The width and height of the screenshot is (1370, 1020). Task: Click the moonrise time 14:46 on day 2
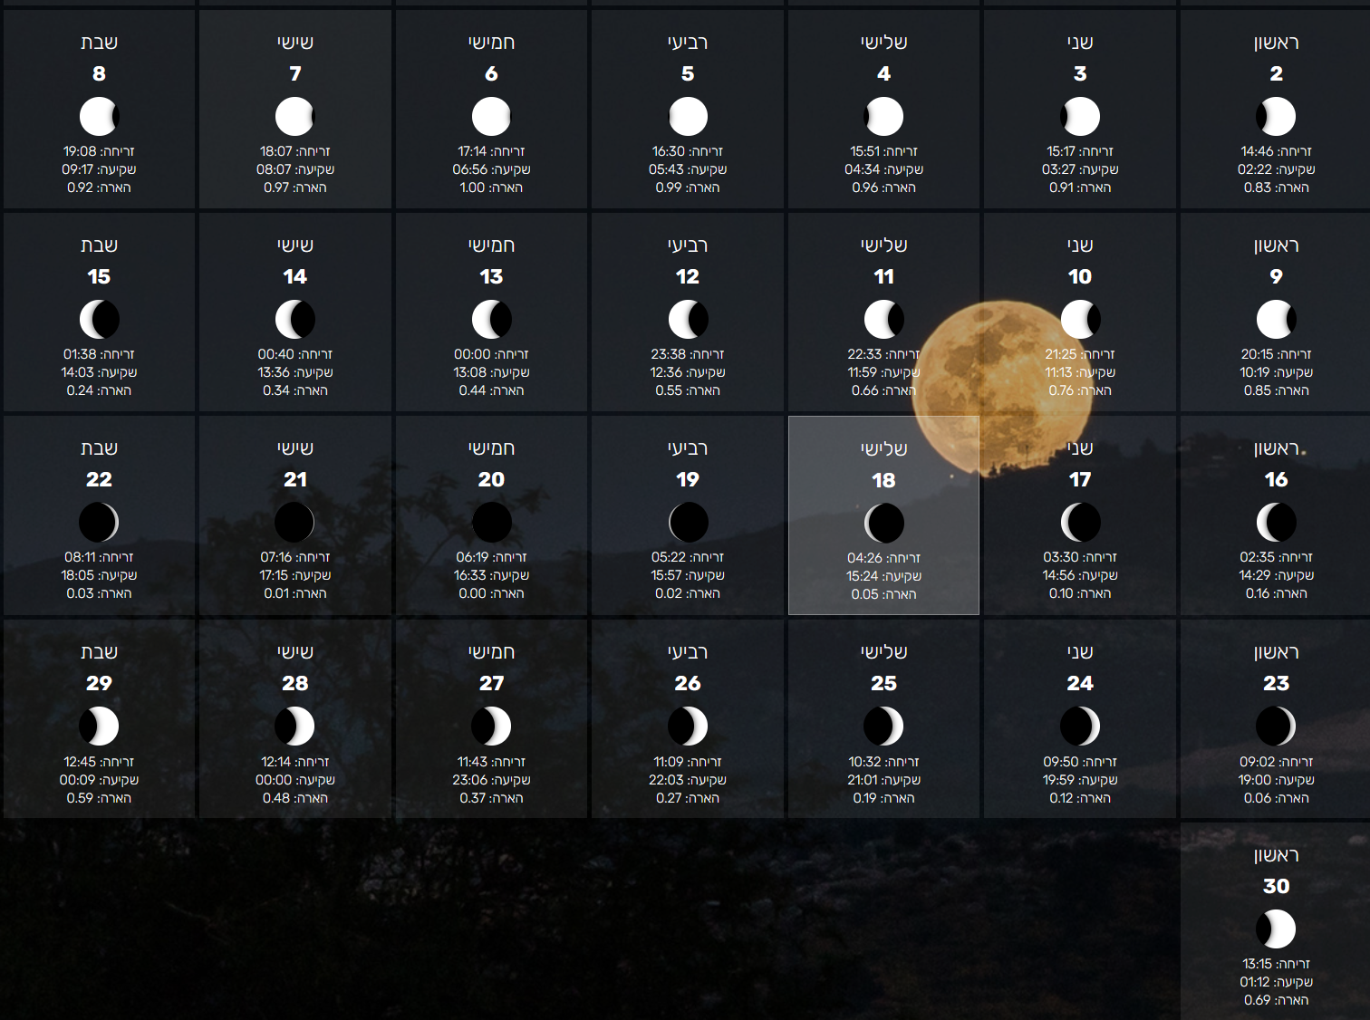pos(1258,151)
